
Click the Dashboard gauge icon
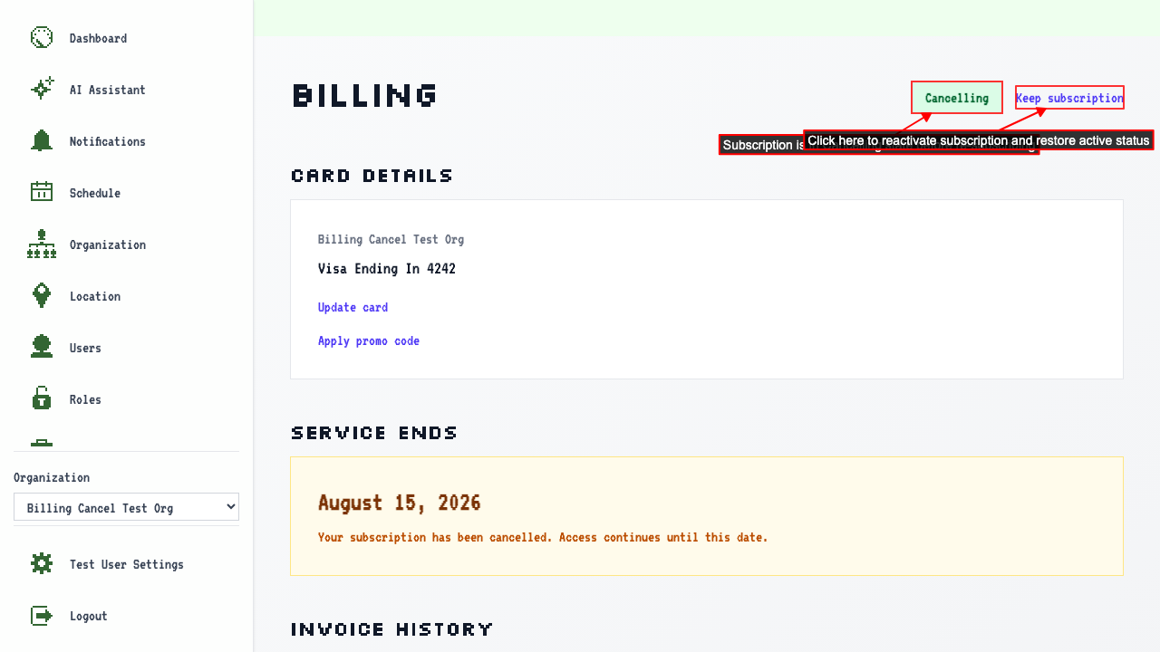point(42,37)
